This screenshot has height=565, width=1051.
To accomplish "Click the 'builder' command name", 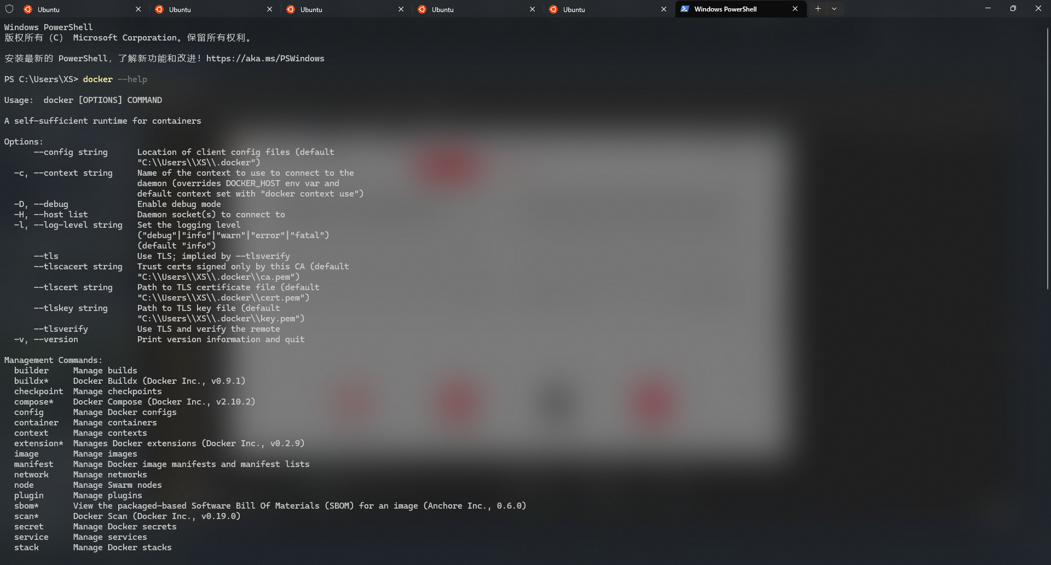I will pyautogui.click(x=31, y=370).
